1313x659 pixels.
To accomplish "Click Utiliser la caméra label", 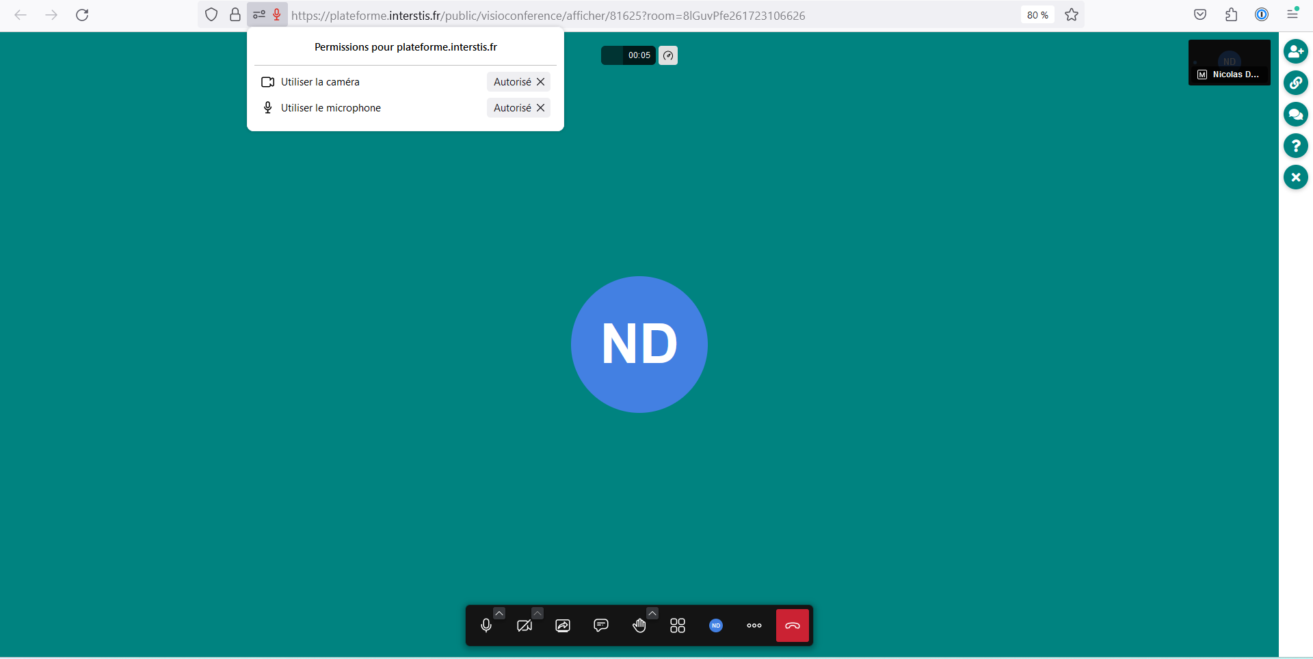I will (320, 82).
